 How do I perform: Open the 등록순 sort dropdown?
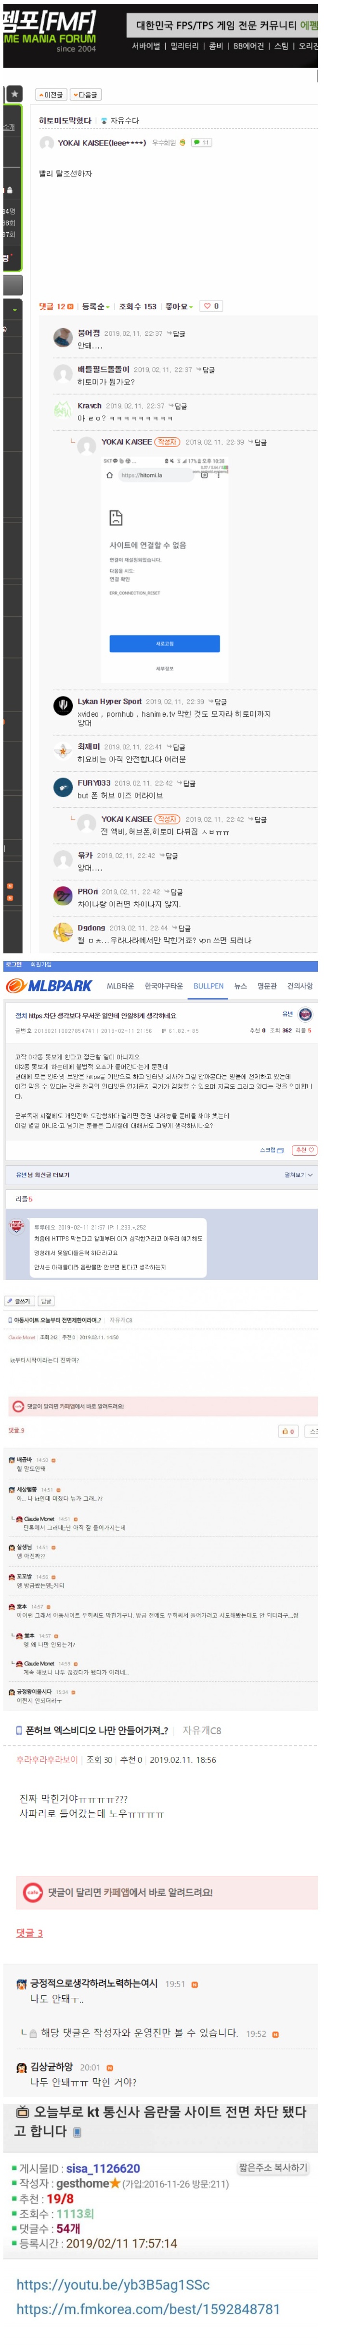[x=96, y=306]
